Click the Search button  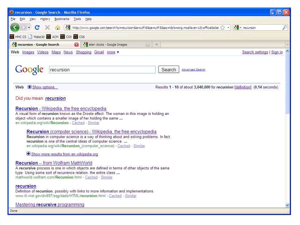(x=168, y=69)
